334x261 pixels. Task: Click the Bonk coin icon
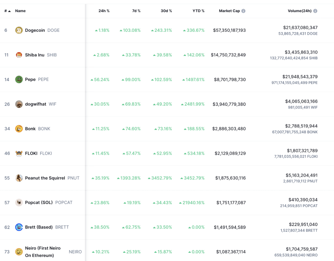19,129
